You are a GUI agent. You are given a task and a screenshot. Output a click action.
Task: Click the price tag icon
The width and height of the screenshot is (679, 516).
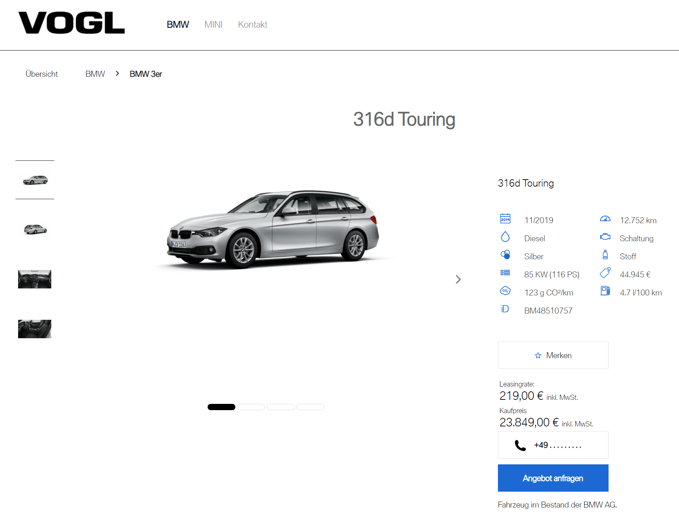point(605,273)
